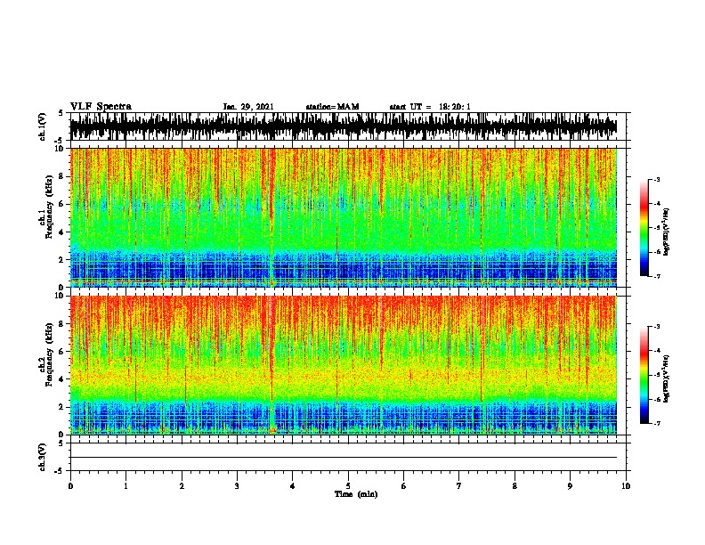
Task: Click the "-3" label on ch.2 color bar
Action: coord(657,327)
